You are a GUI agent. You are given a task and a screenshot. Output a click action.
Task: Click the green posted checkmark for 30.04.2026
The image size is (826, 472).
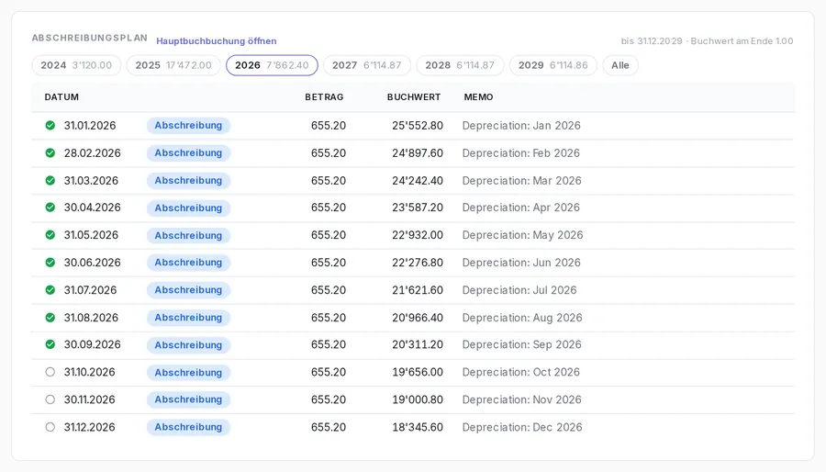pos(50,208)
